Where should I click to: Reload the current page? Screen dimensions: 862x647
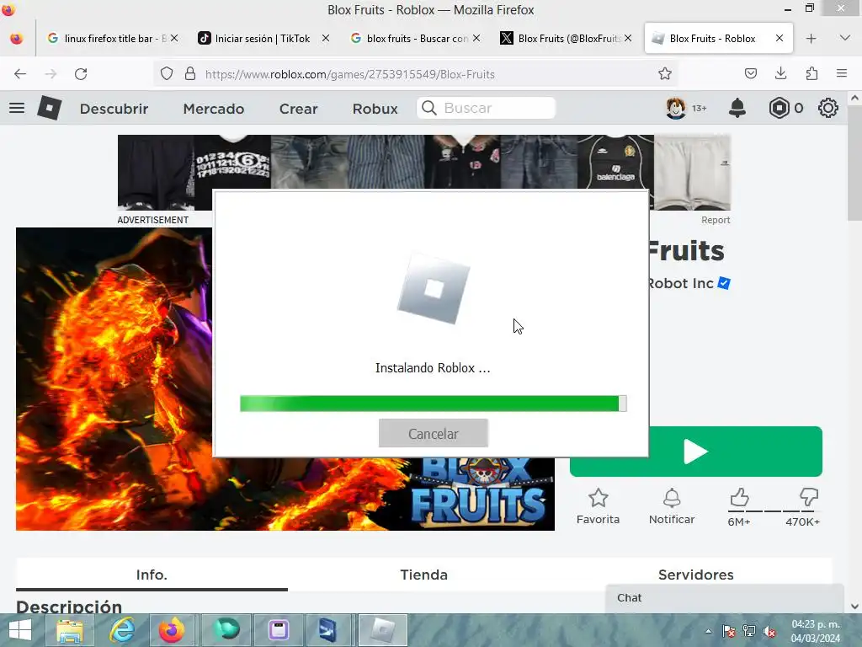(81, 74)
